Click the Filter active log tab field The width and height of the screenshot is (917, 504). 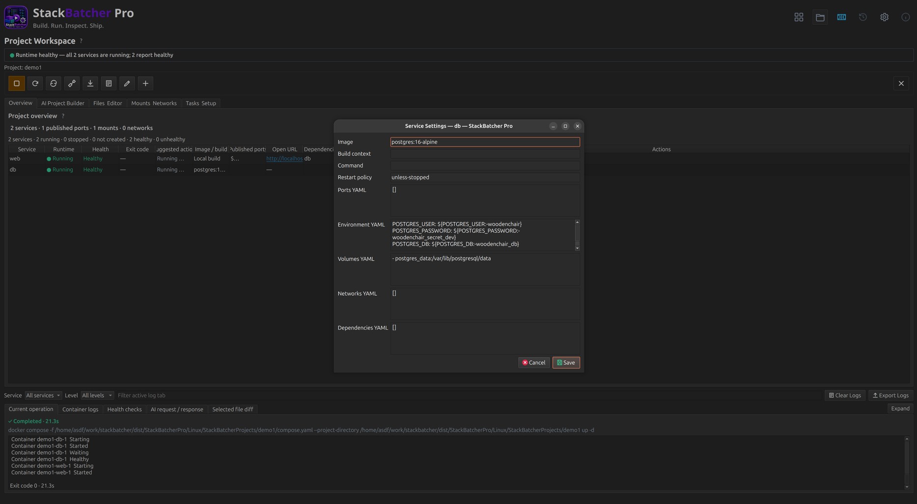(x=469, y=395)
